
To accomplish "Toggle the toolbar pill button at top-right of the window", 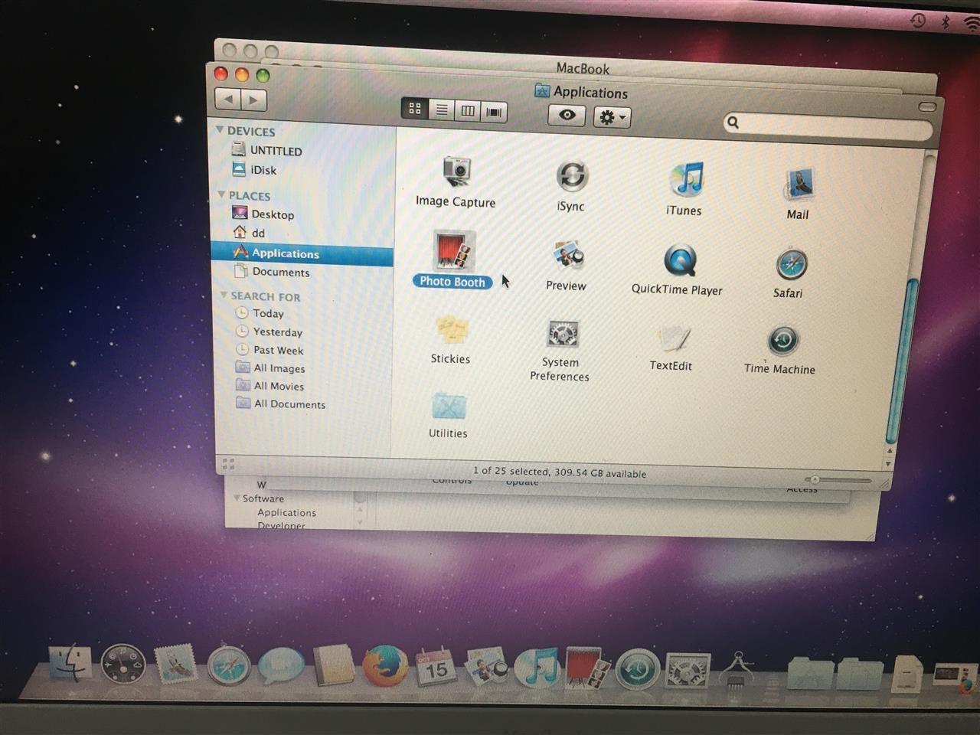I will (x=927, y=106).
